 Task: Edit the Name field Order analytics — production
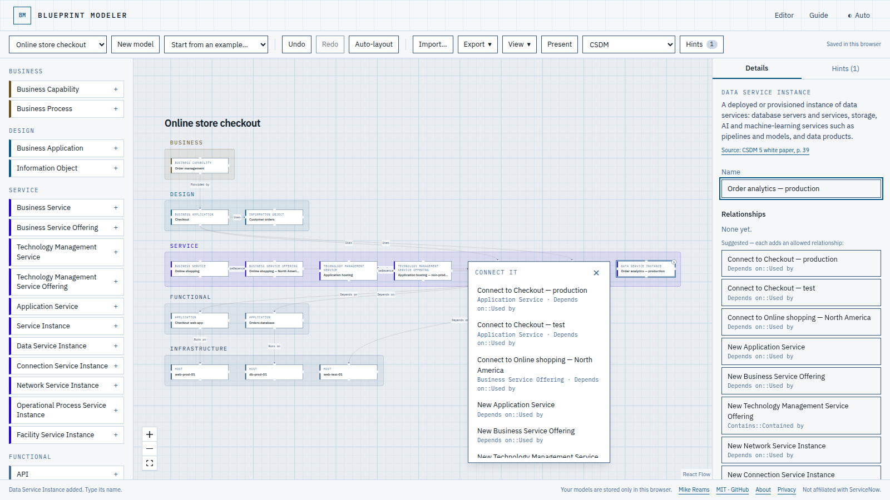click(x=801, y=189)
